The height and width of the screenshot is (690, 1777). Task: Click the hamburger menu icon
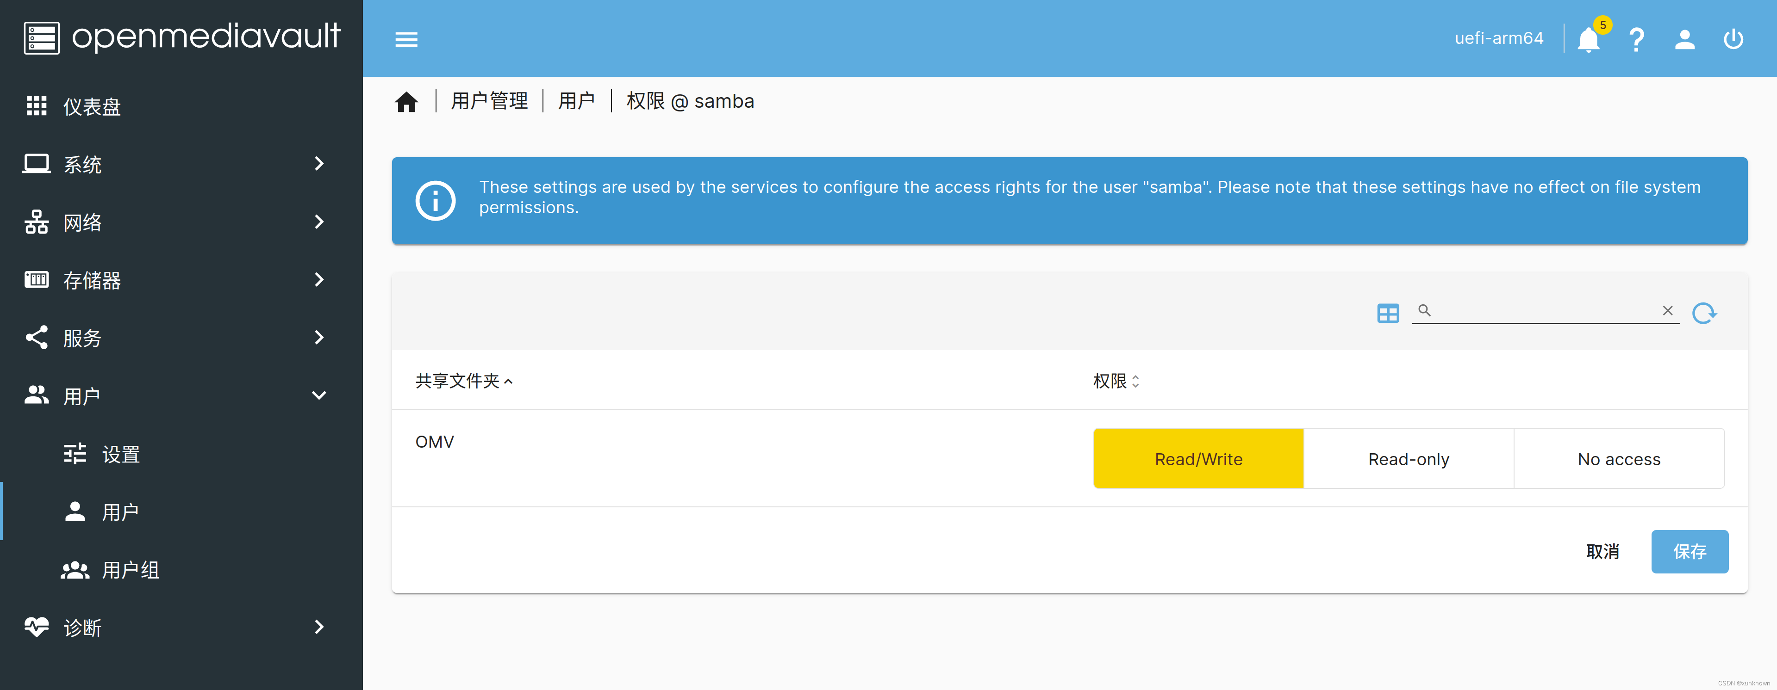406,39
